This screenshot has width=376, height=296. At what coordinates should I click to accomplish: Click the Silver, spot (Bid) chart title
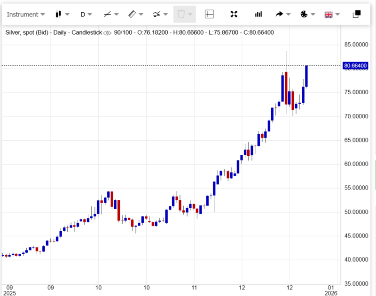pos(28,32)
